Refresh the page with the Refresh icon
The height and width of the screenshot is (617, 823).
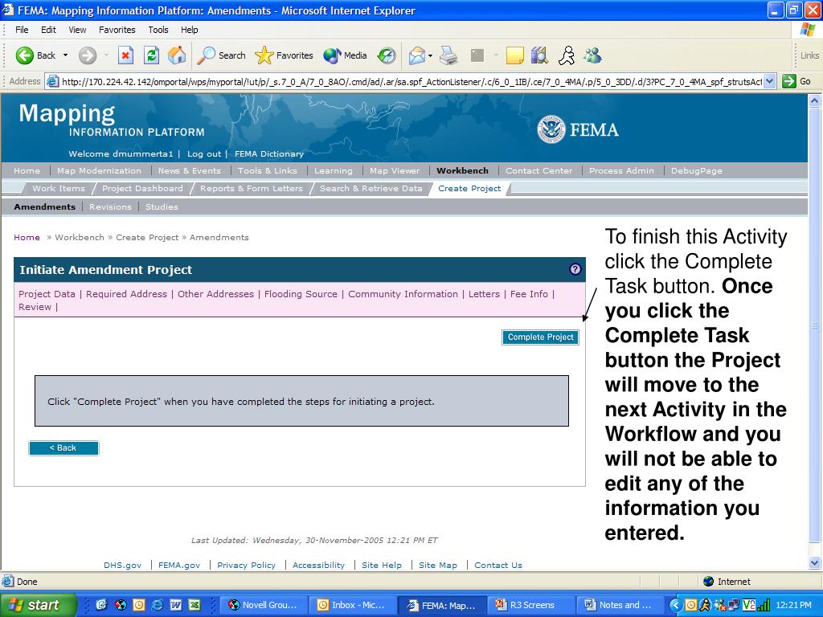tap(151, 55)
